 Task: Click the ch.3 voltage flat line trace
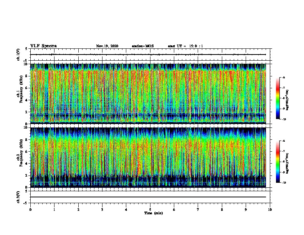coord(148,197)
